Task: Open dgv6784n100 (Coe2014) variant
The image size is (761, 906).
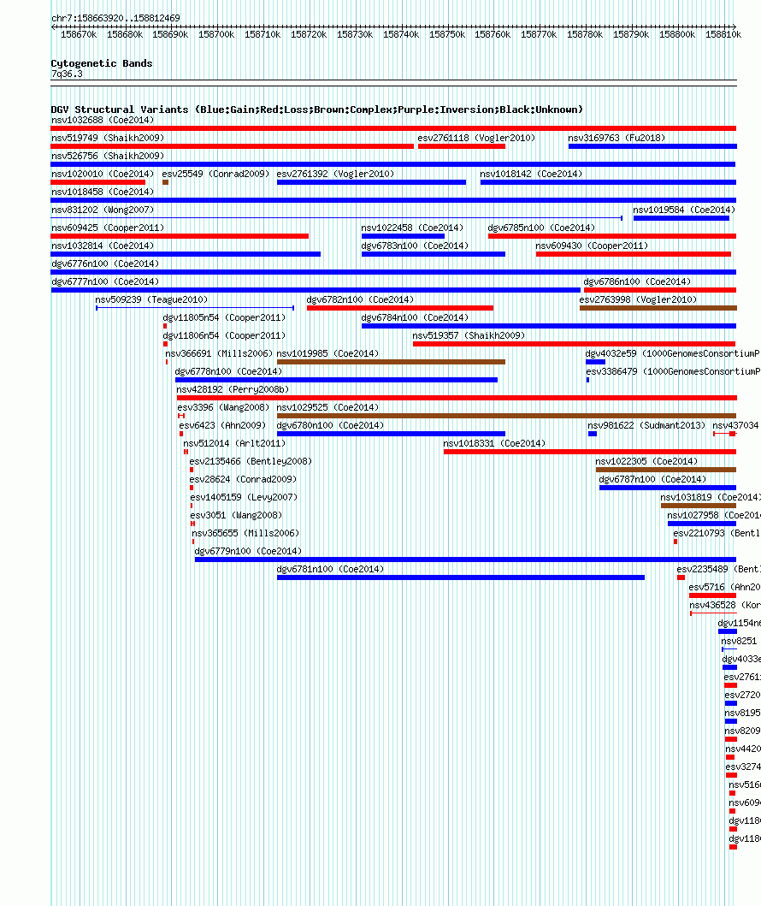Action: (549, 325)
